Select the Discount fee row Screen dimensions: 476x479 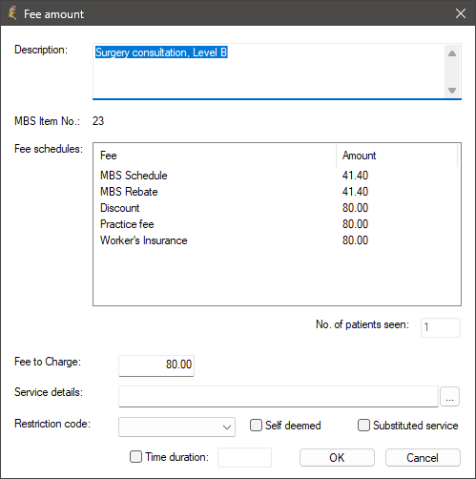pyautogui.click(x=276, y=208)
